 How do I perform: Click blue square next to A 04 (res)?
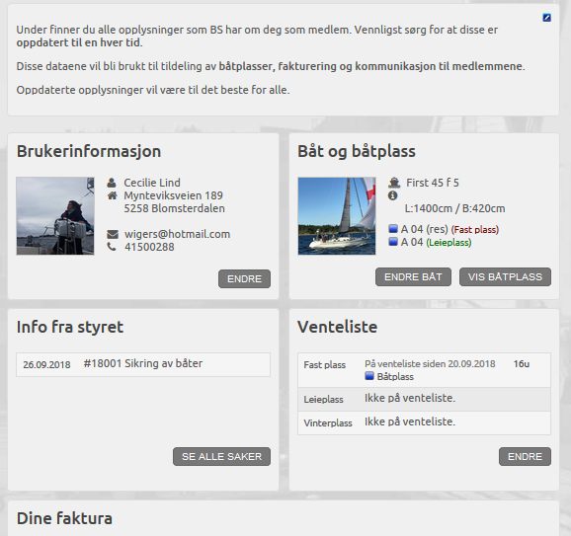click(393, 229)
